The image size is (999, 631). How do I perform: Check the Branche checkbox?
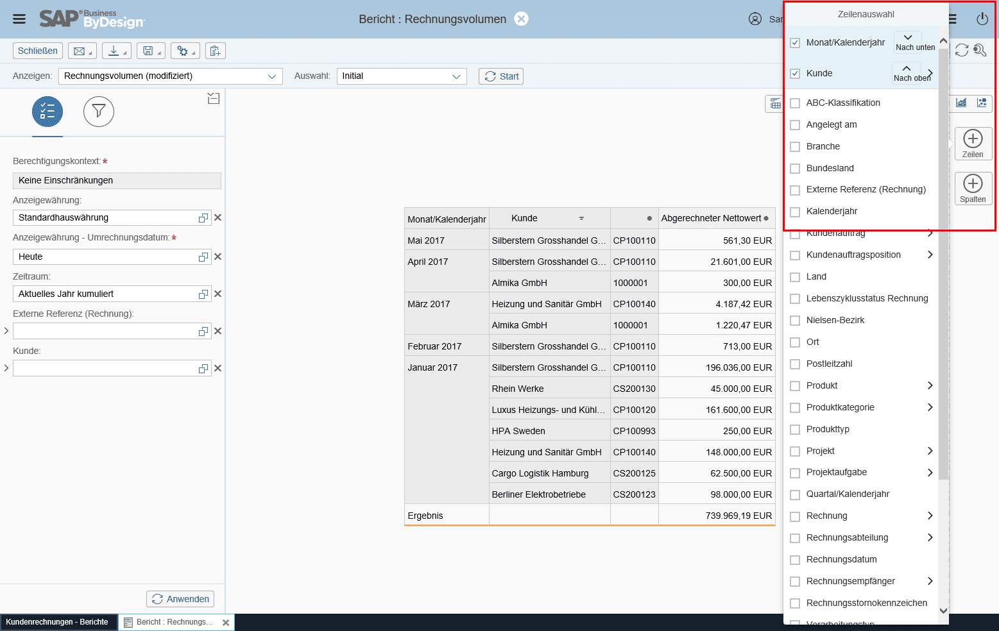click(795, 147)
